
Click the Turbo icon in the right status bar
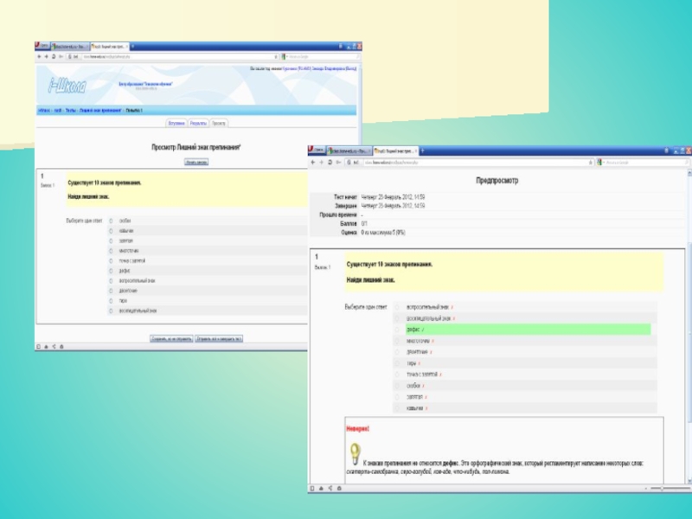click(x=339, y=488)
